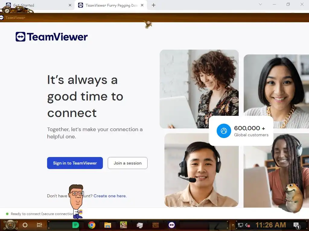
Task: Click the small tray icon left of network
Action: tap(233, 225)
